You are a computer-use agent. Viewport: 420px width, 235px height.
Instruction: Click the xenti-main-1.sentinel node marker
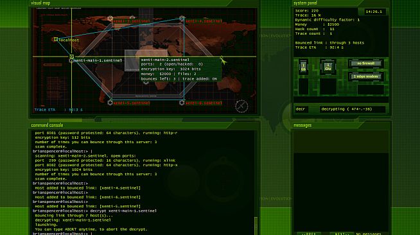coord(71,57)
